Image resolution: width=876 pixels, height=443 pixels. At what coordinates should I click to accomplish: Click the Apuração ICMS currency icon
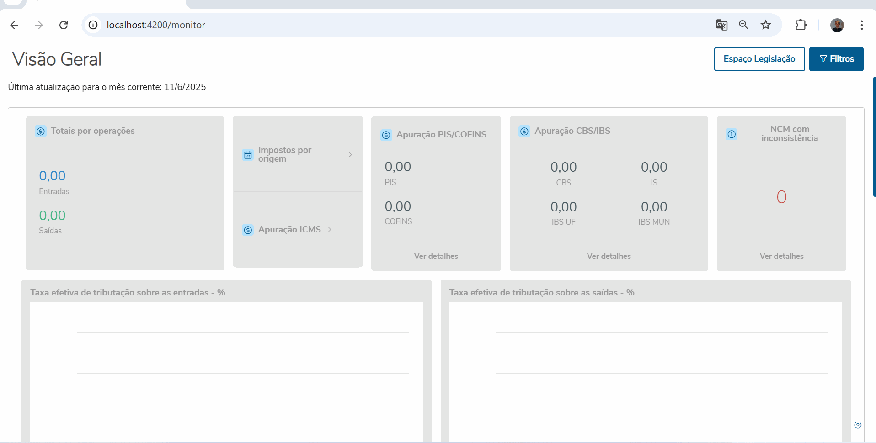[248, 230]
